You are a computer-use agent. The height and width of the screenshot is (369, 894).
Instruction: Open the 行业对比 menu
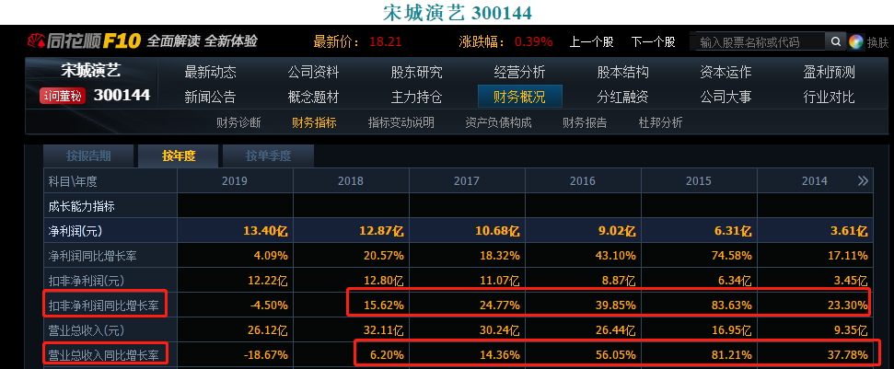click(829, 97)
